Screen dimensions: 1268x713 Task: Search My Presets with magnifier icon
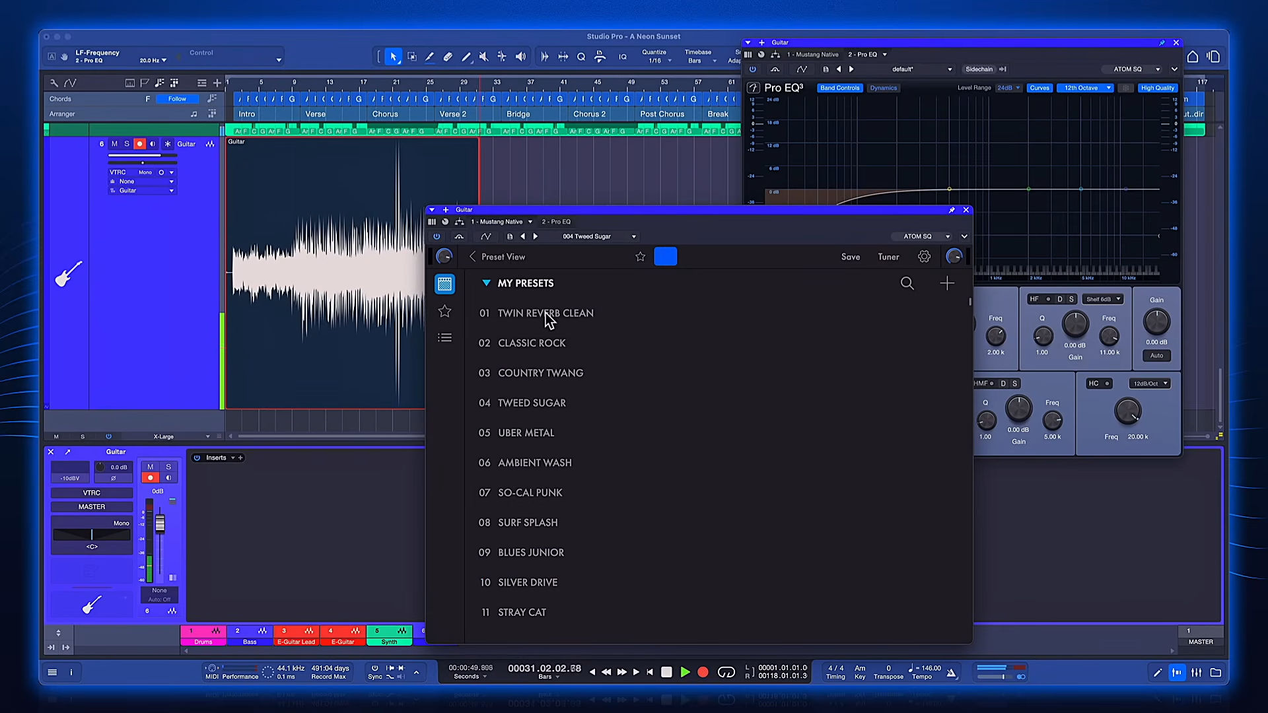pyautogui.click(x=907, y=283)
